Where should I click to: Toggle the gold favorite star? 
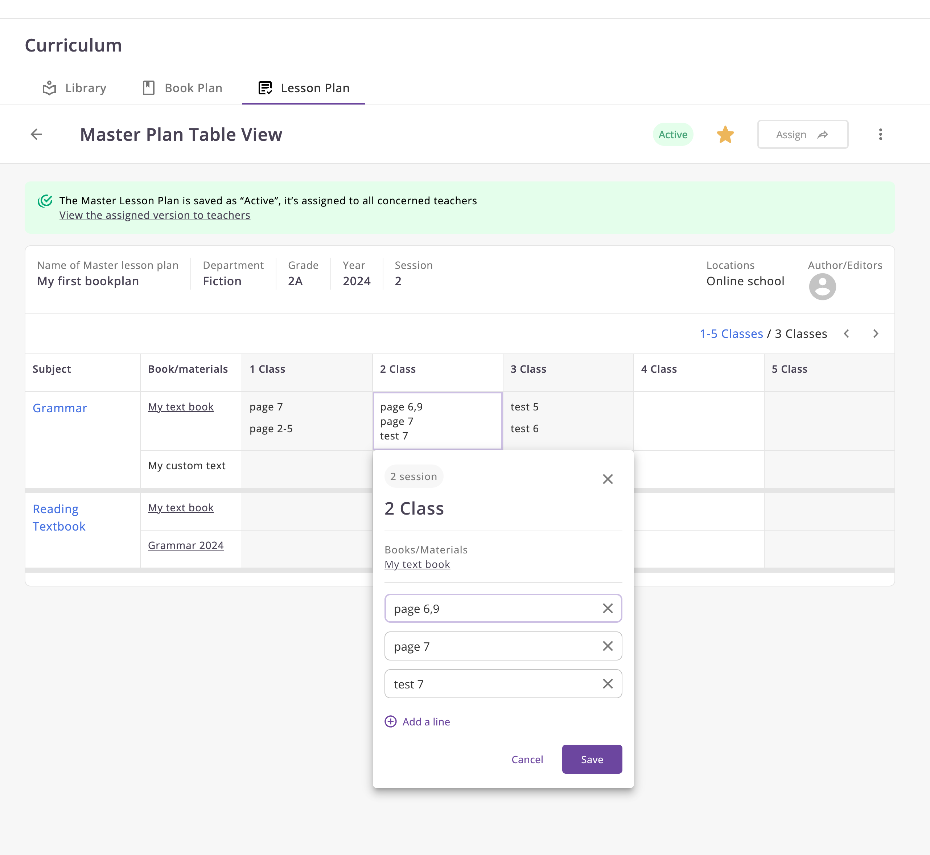(x=725, y=135)
